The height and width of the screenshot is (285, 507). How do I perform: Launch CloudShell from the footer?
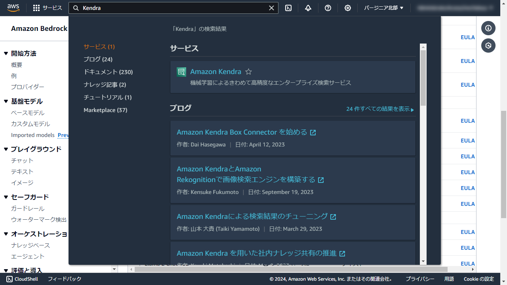[22, 279]
